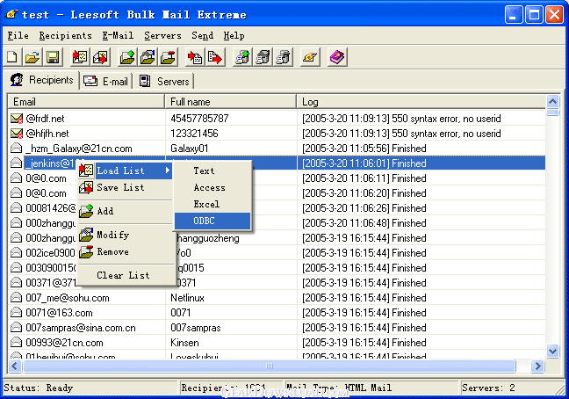Click the Status: Ready status bar text

point(39,388)
